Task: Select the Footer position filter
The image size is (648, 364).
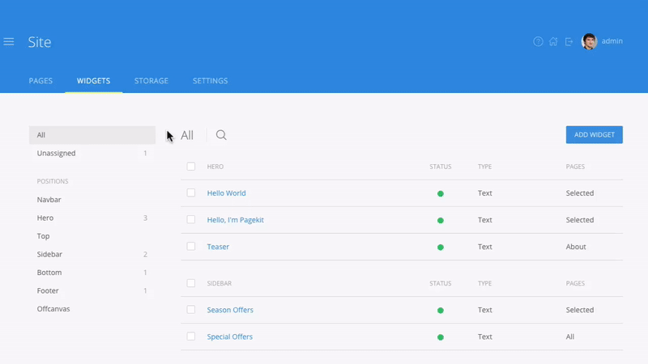Action: [x=48, y=290]
